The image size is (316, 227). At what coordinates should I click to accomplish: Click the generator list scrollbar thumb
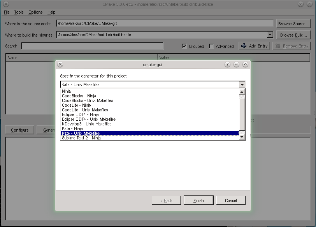[x=242, y=114]
